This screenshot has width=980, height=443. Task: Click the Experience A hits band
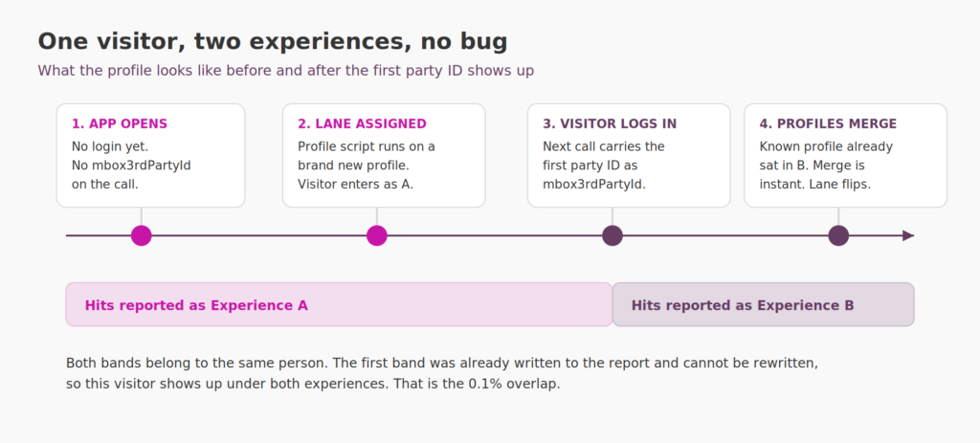pos(339,304)
